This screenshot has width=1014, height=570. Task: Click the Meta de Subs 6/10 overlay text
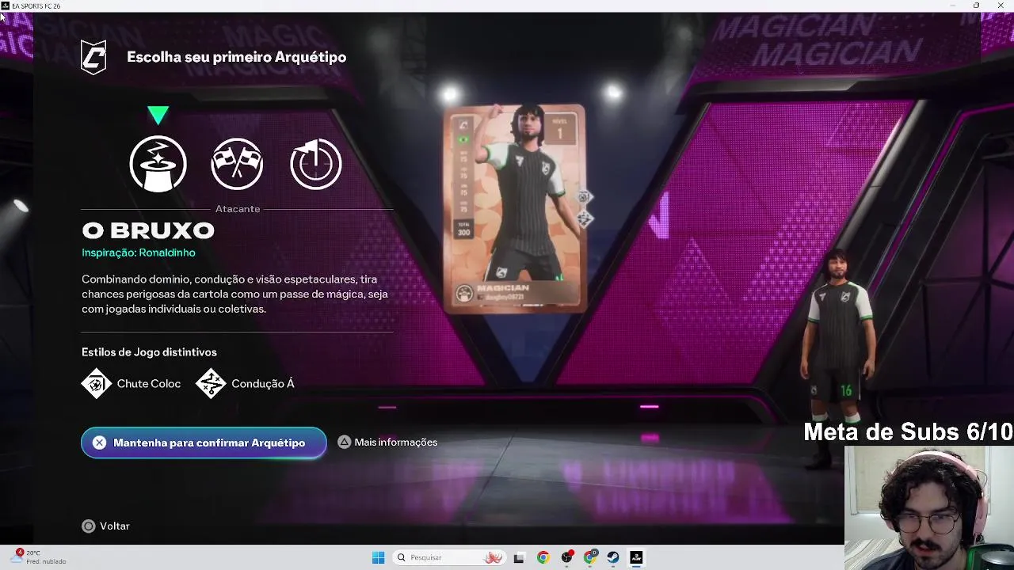pos(908,431)
